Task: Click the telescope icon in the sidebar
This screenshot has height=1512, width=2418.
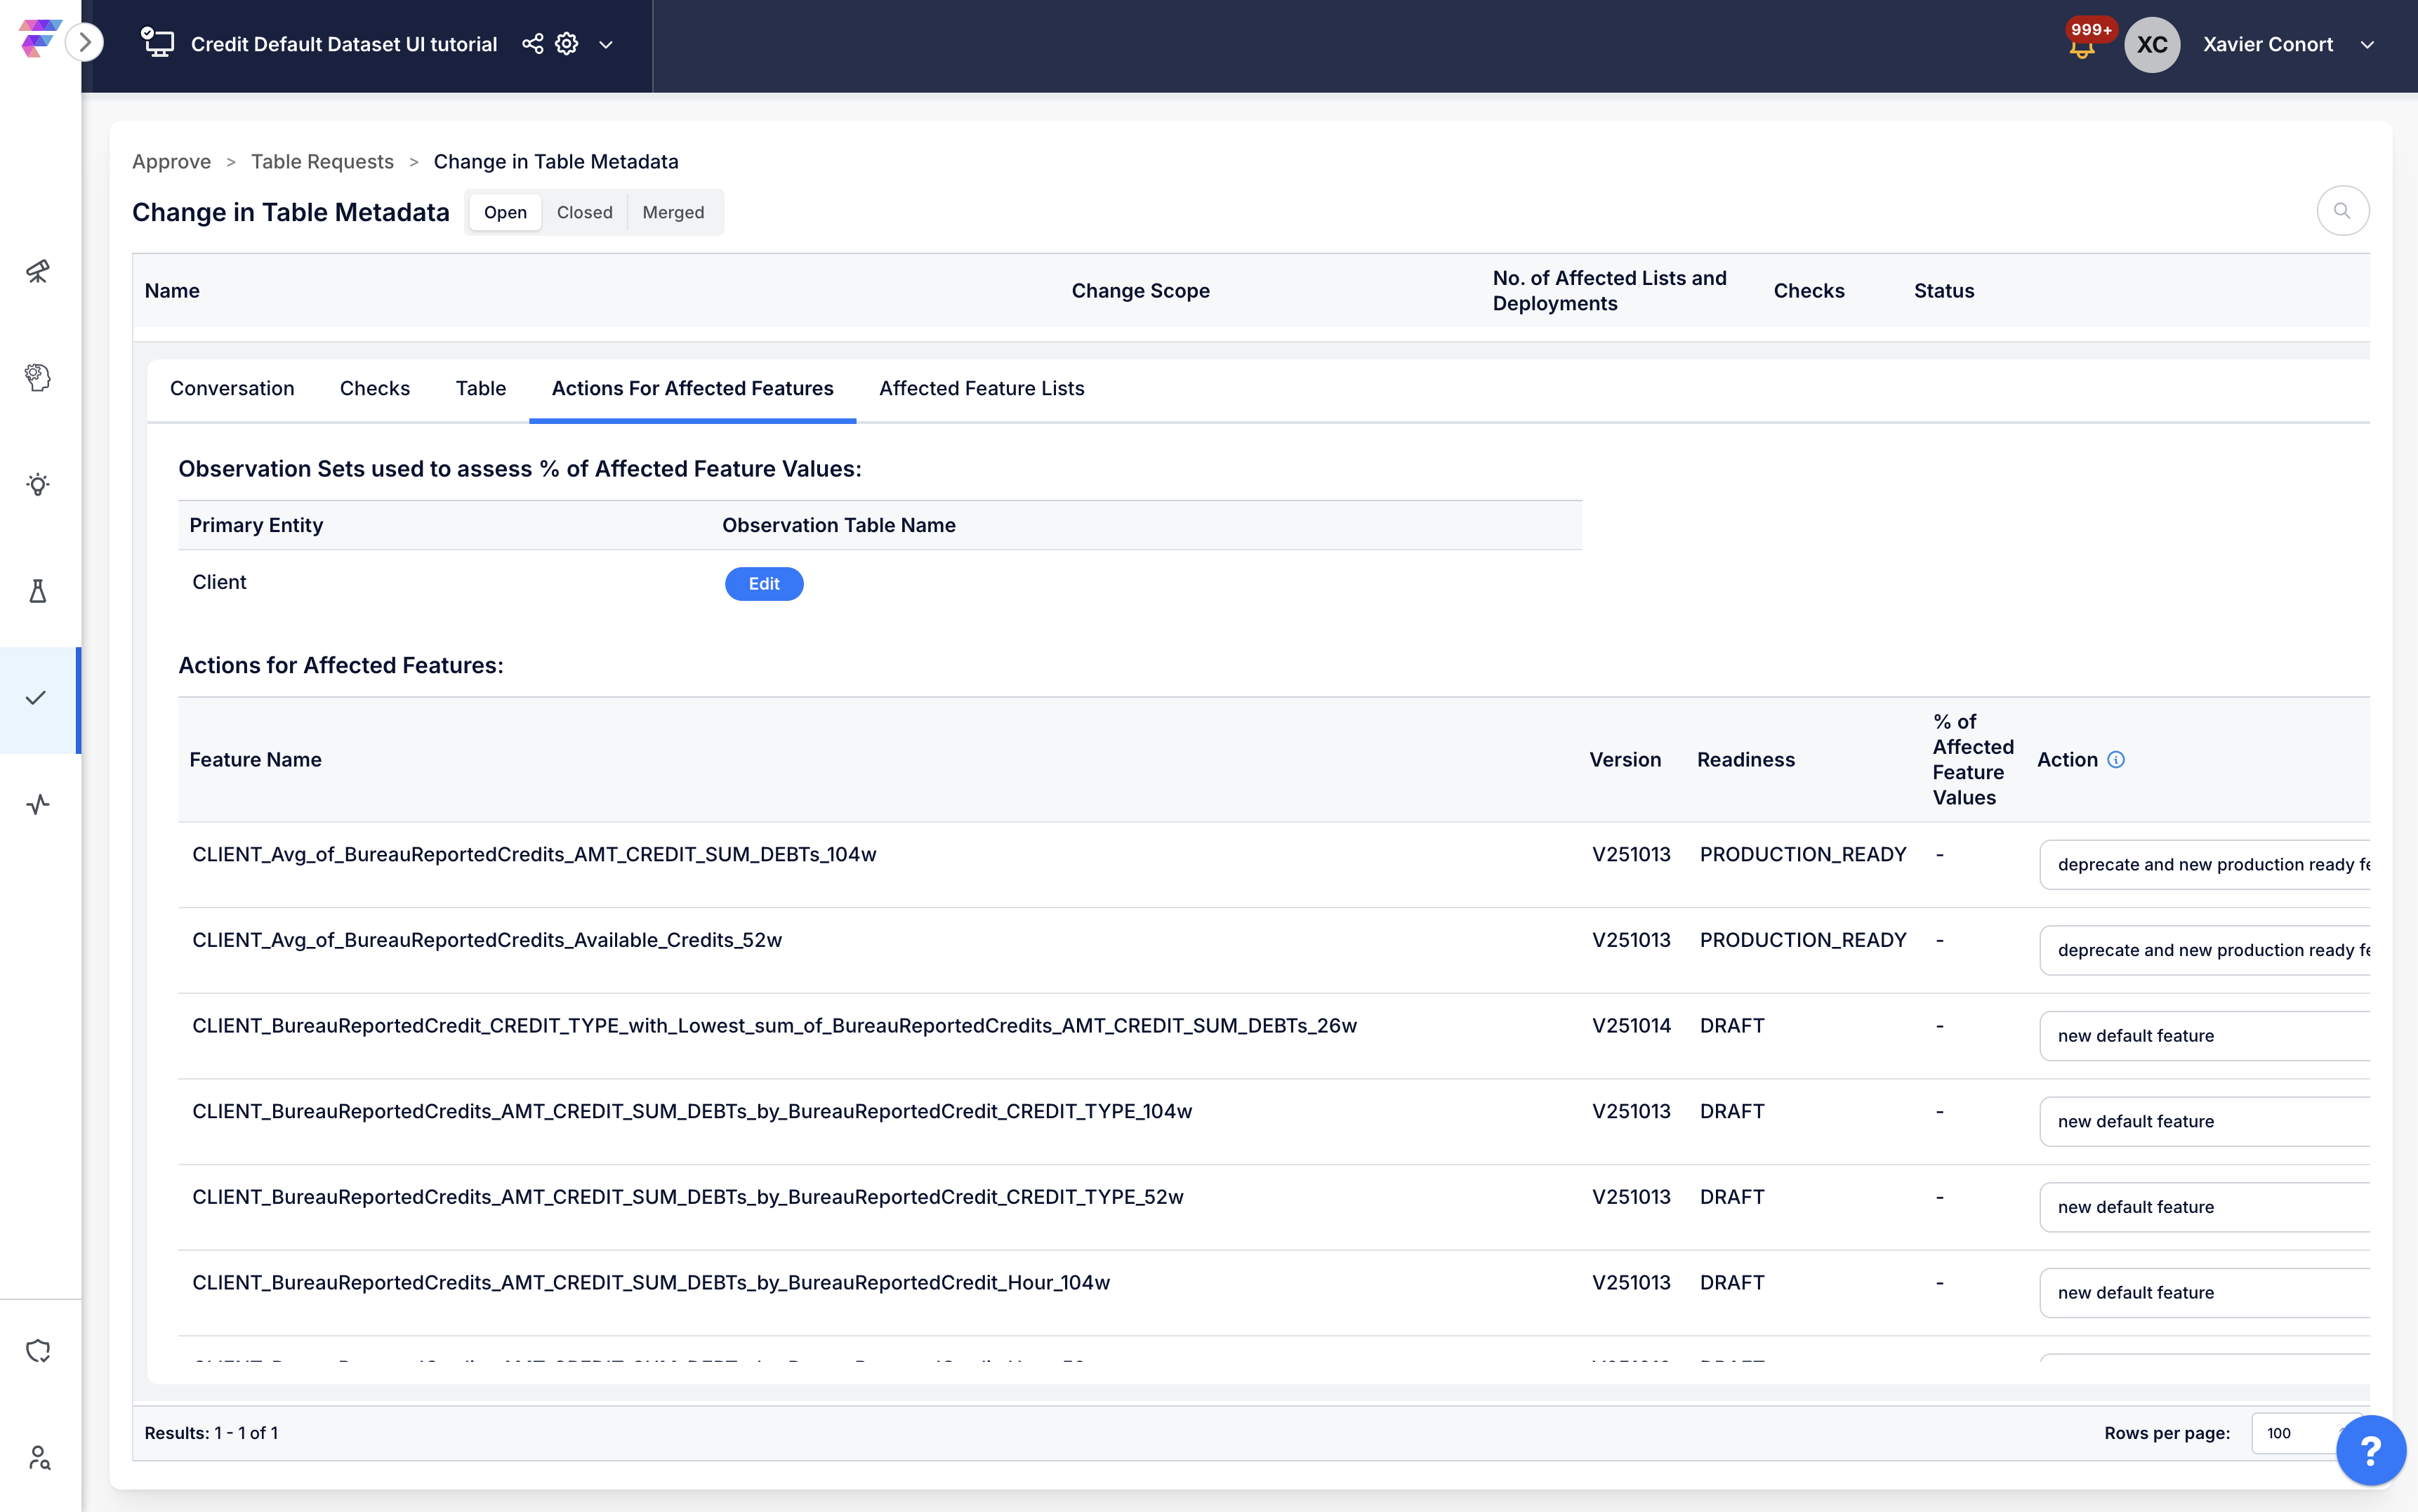Action: tap(38, 271)
